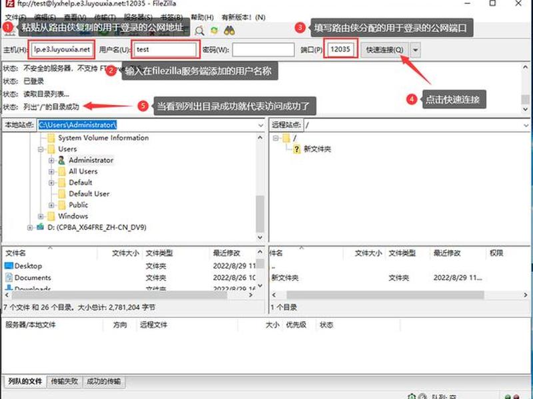Collapse the Users folder in local tree
Viewport: 533px width, 399px height.
point(41,149)
